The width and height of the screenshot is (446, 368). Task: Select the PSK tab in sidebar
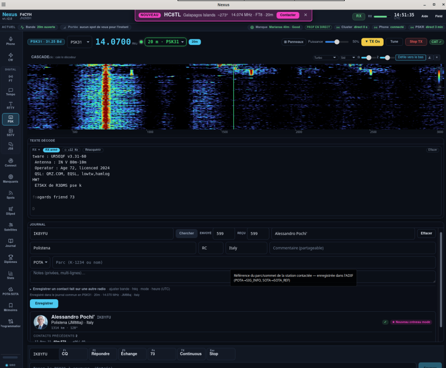pos(10,119)
